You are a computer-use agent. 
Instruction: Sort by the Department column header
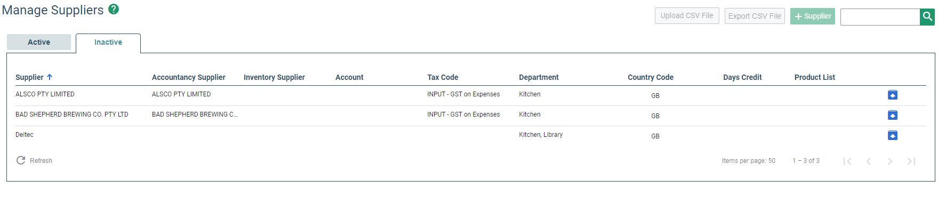tap(539, 77)
